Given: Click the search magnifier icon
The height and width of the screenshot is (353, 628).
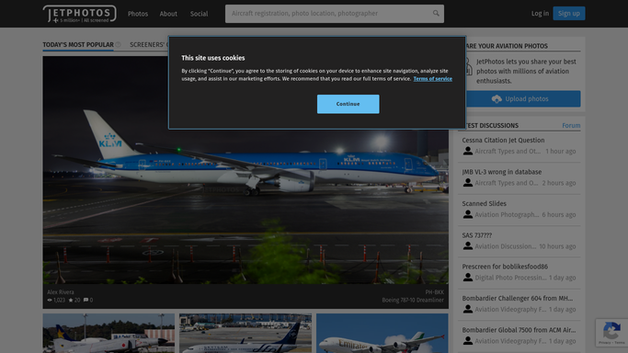Looking at the screenshot, I should [x=436, y=13].
